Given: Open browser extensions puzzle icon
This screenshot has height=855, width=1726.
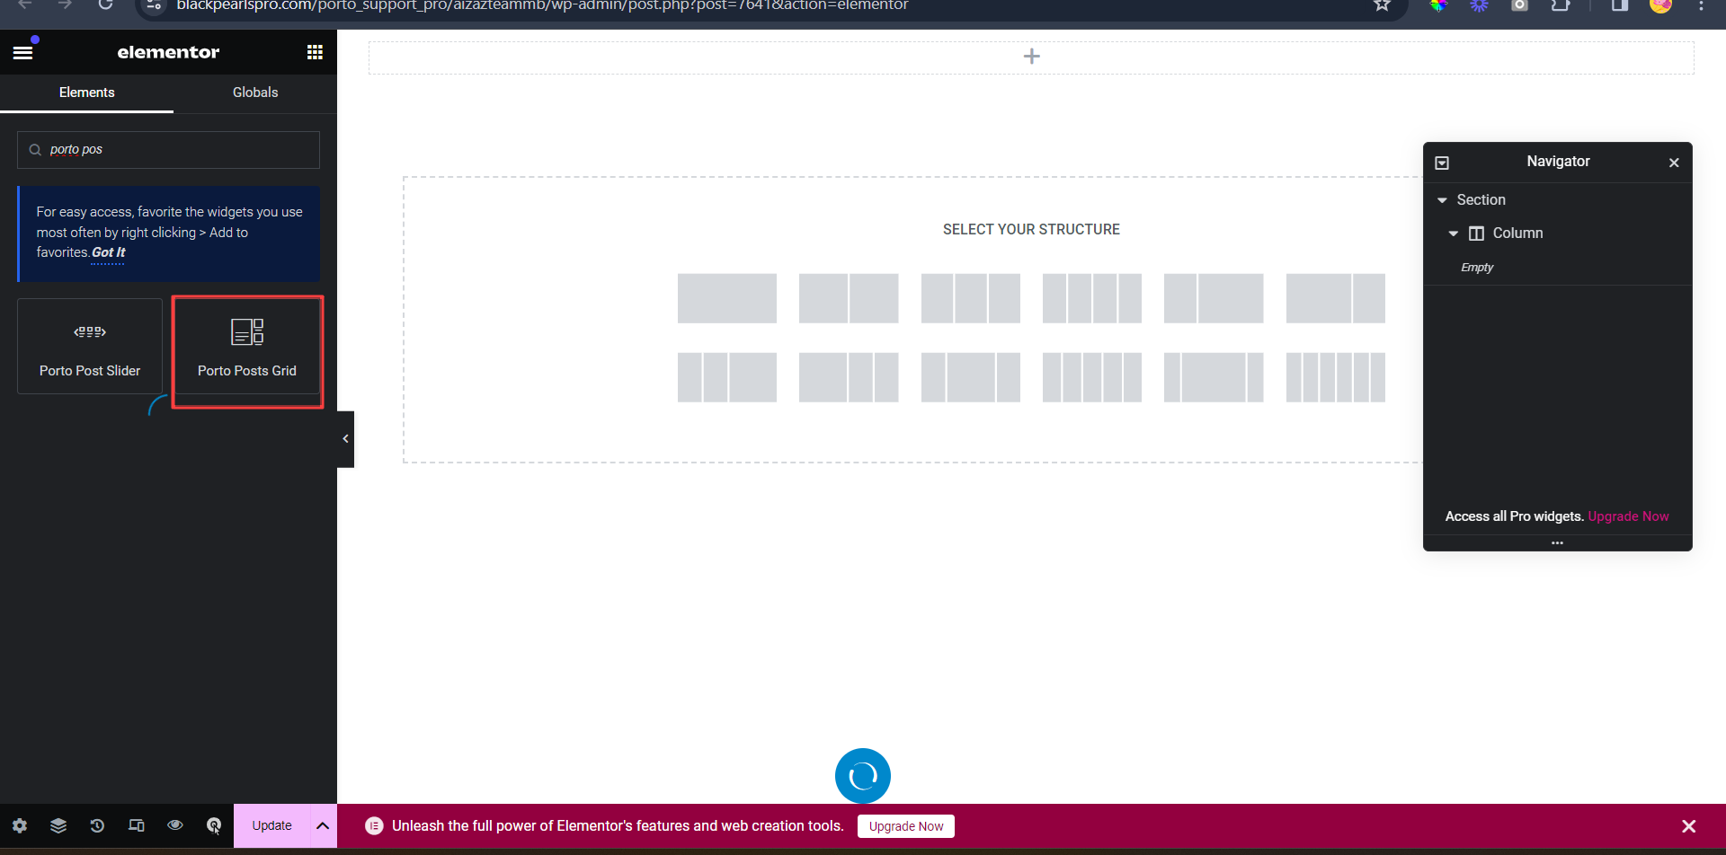Looking at the screenshot, I should click(1561, 5).
